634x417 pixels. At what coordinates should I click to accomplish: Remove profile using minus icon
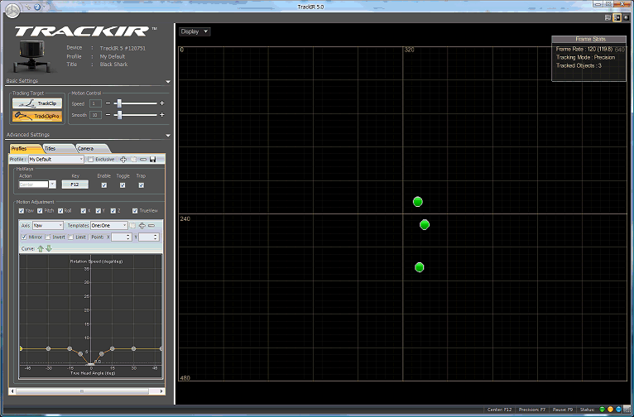[142, 159]
